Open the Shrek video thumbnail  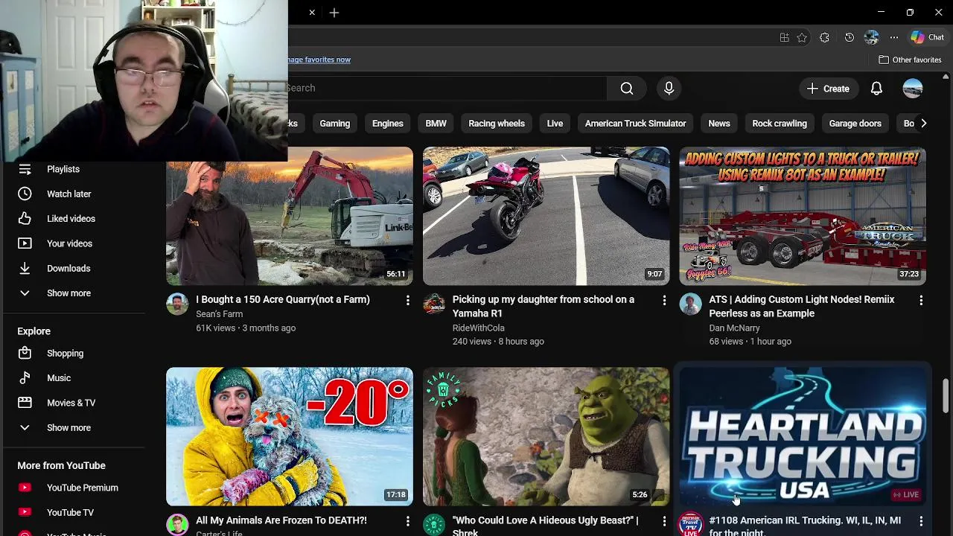[546, 436]
